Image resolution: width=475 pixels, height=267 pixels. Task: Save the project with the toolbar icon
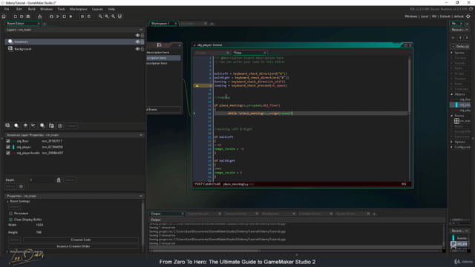(x=28, y=16)
